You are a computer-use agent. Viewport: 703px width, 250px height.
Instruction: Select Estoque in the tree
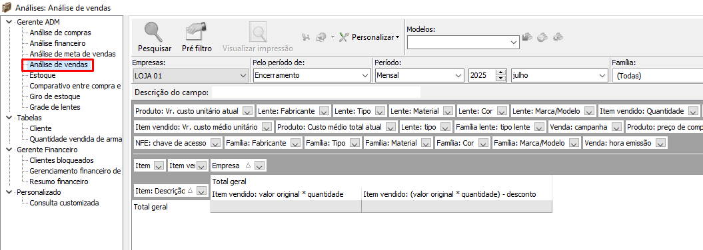click(43, 75)
